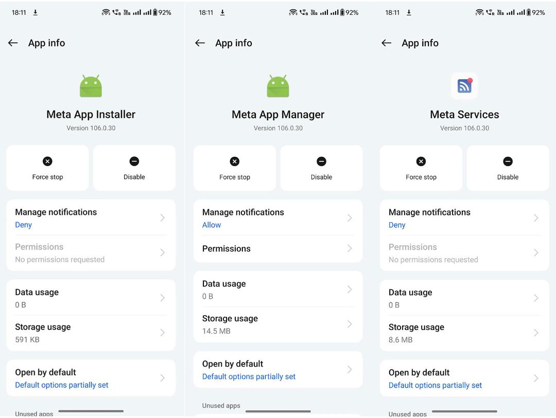556x418 pixels.
Task: Go back from Meta Services info
Action: pyautogui.click(x=387, y=43)
